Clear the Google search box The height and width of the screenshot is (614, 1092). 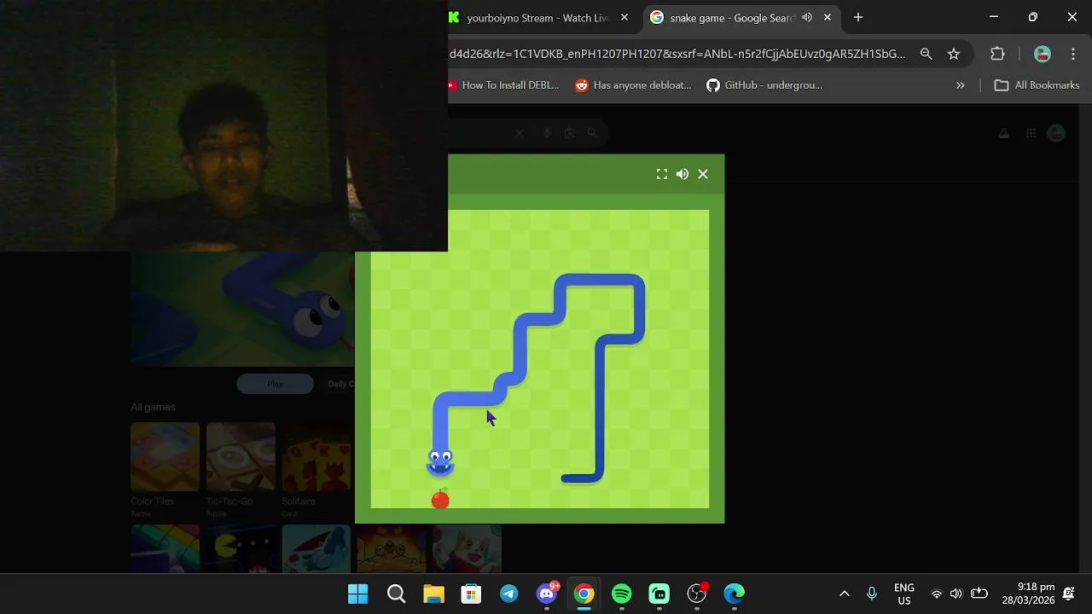pos(520,133)
